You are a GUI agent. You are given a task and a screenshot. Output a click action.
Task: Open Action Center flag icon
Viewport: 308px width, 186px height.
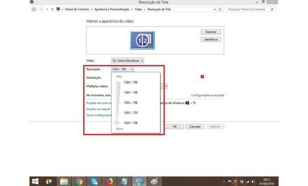coord(230,182)
